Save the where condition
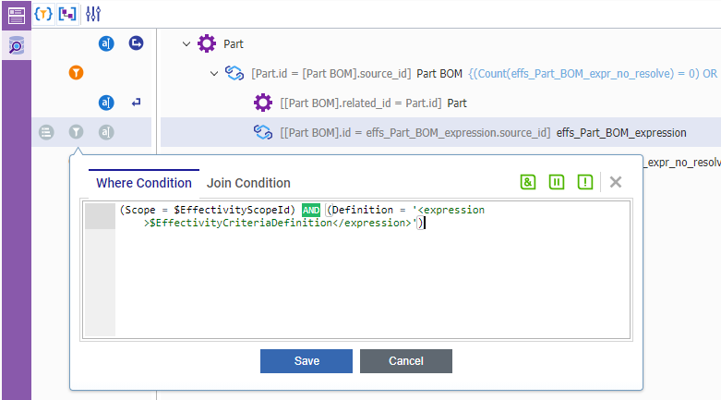The image size is (721, 400). pos(306,361)
